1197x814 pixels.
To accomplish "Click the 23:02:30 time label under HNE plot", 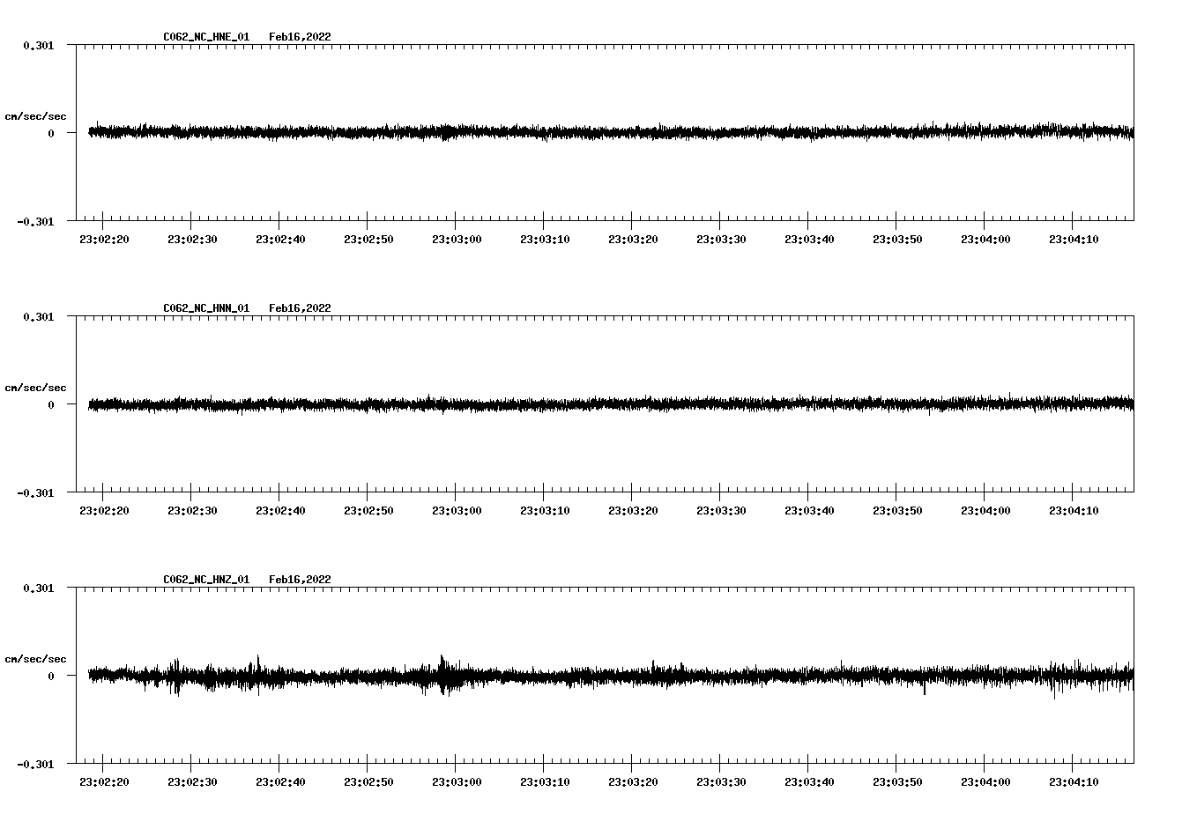I will (192, 239).
